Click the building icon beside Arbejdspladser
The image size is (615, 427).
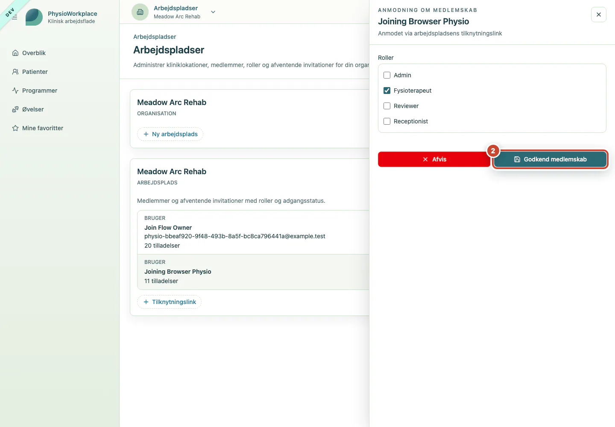pyautogui.click(x=140, y=12)
